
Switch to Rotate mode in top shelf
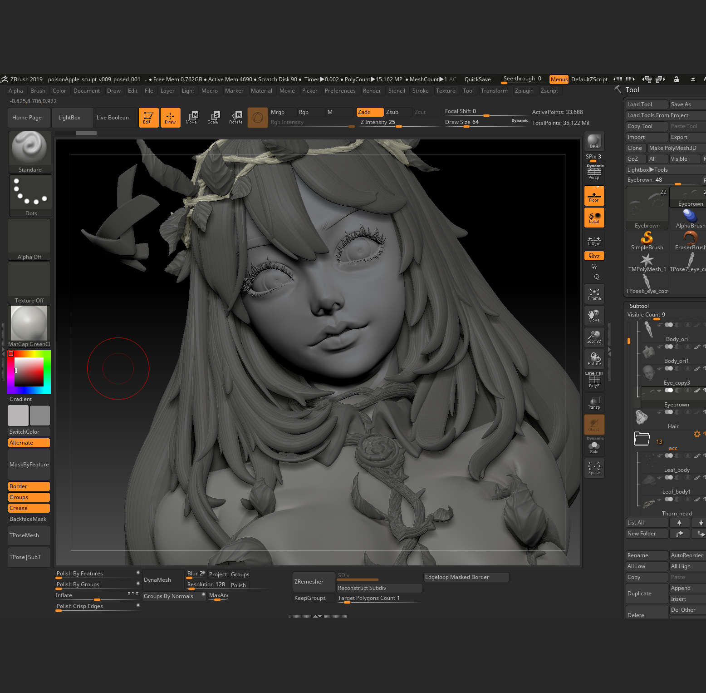(x=235, y=118)
